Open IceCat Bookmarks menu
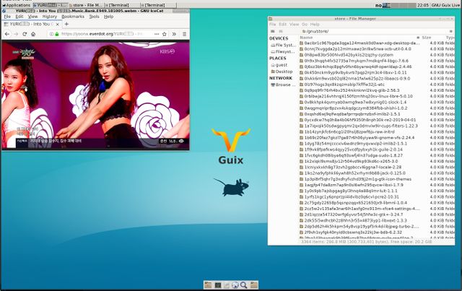Viewport: 462px width, 291px height. [73, 17]
